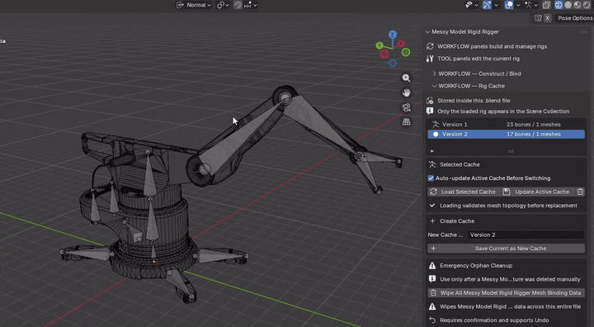The image size is (594, 327).
Task: Select the Version 2 cache row
Action: [x=506, y=135]
